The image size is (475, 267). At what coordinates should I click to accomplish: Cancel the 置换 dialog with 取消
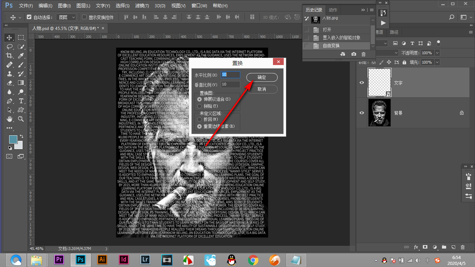tap(262, 89)
